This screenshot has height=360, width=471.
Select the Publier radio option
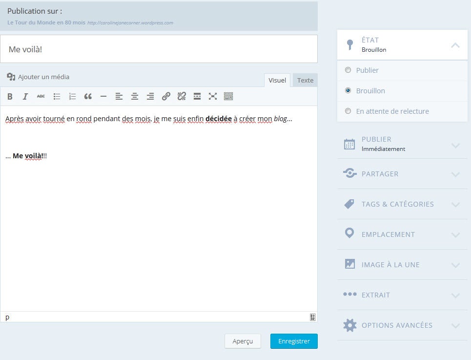pos(348,70)
